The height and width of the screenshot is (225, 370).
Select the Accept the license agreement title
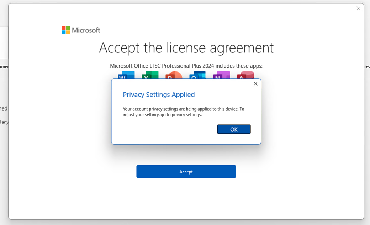coord(186,48)
